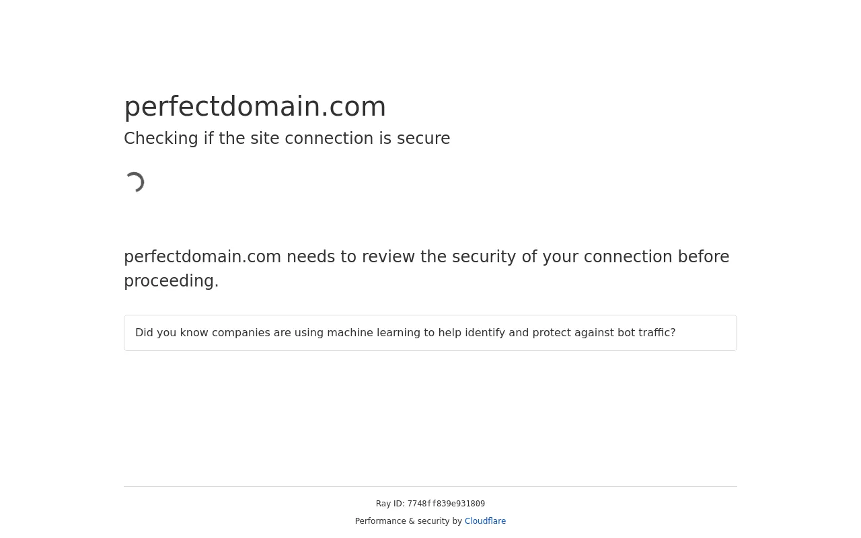Click the loading spinner icon
The width and height of the screenshot is (861, 538).
coord(135,182)
